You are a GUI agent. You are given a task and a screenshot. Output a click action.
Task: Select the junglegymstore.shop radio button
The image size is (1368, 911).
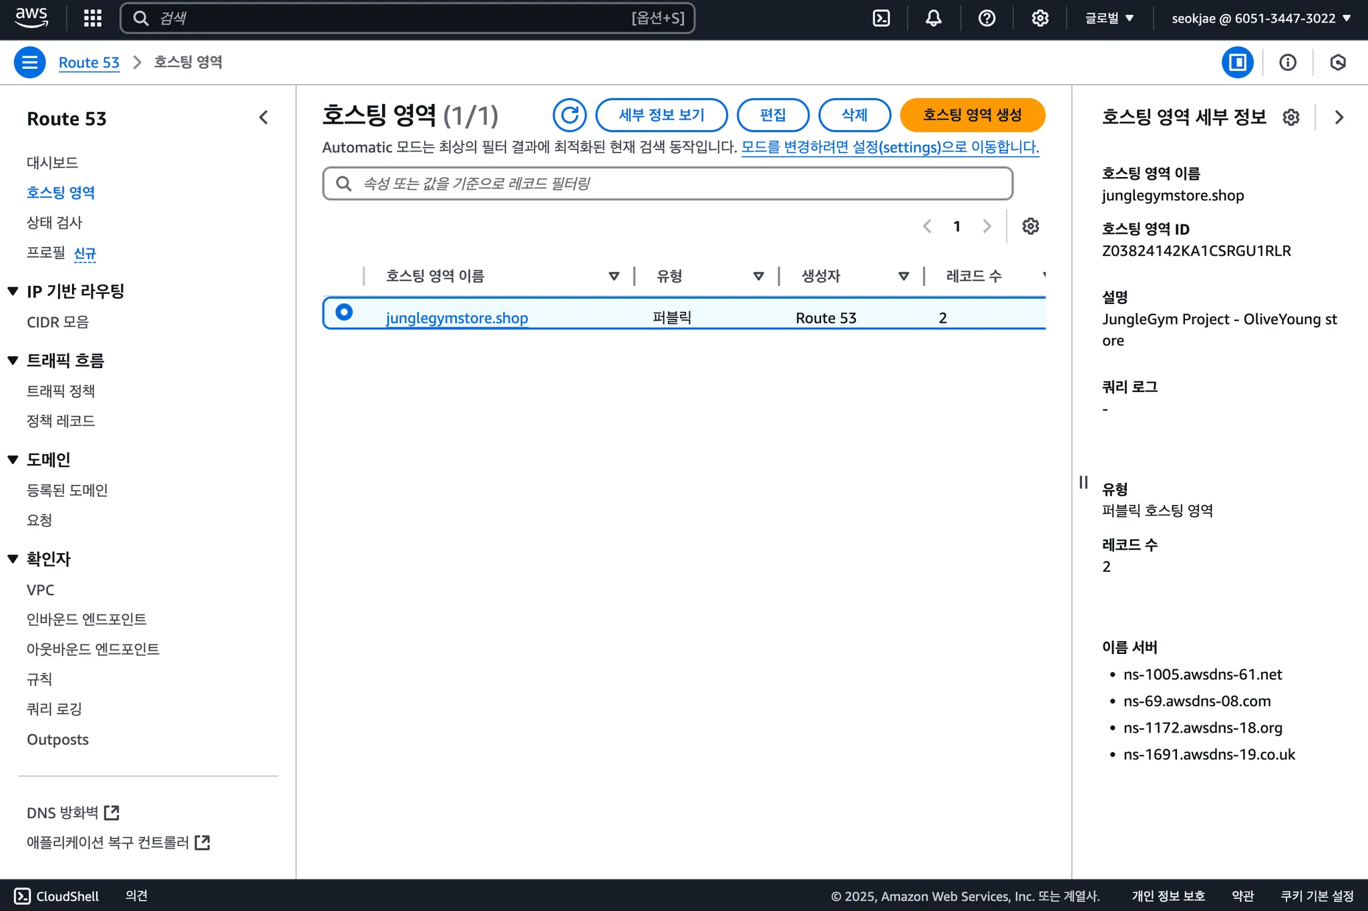[344, 312]
